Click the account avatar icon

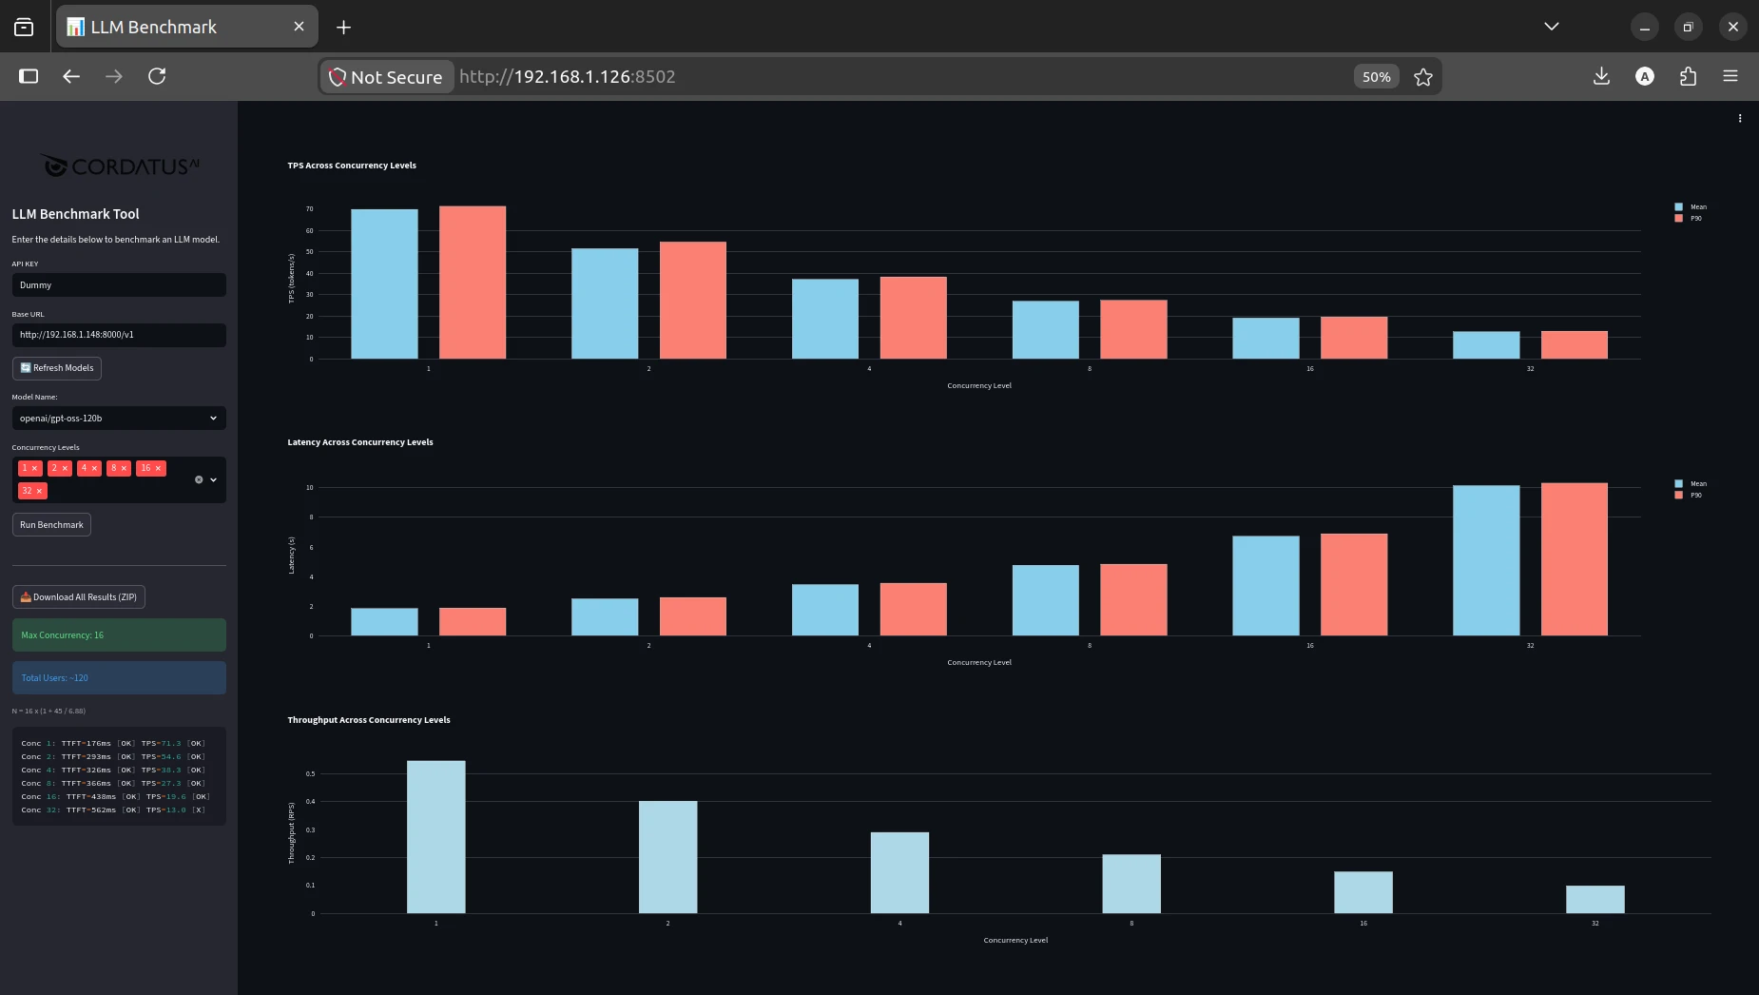[x=1645, y=76]
